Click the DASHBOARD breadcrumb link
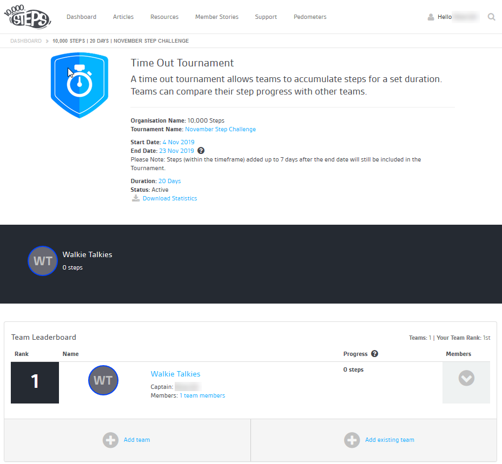 [26, 41]
